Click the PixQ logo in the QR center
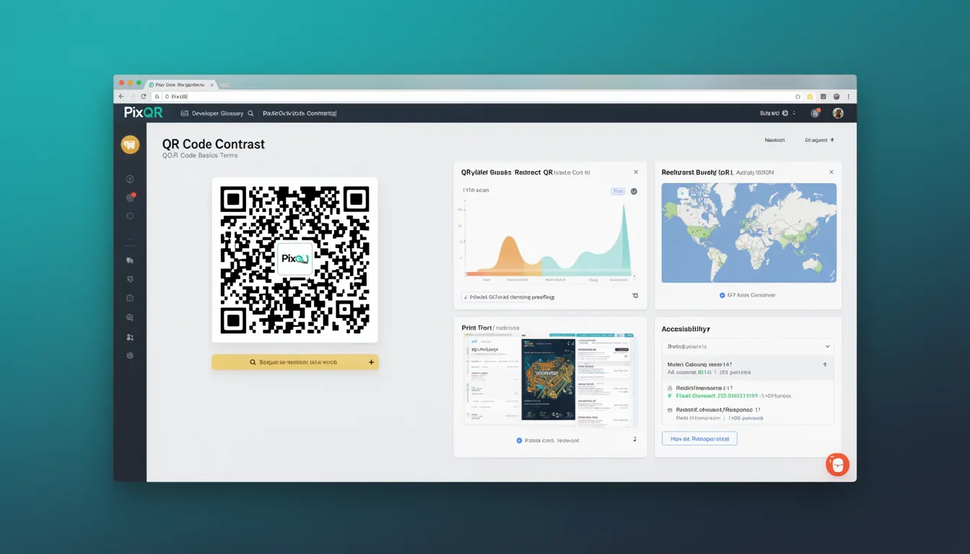970x554 pixels. click(295, 258)
